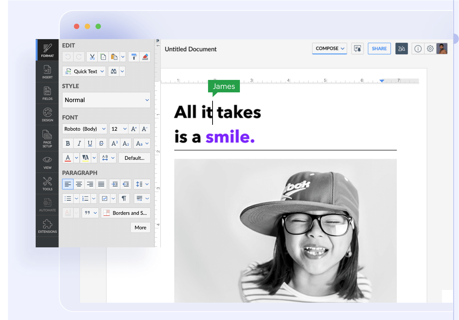Open the View sidebar tab
459x320 pixels.
tap(47, 162)
